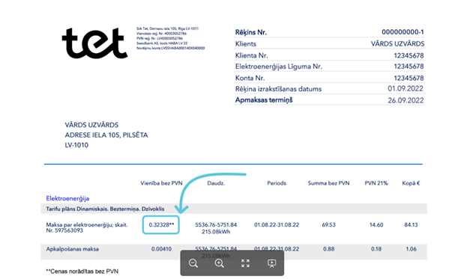Select the Tarifu plāns Dinamiskais row
Image resolution: width=464 pixels, height=279 pixels.
pos(234,209)
